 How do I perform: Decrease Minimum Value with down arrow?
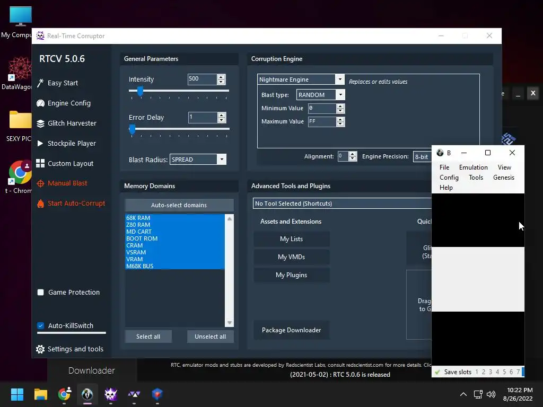(340, 111)
